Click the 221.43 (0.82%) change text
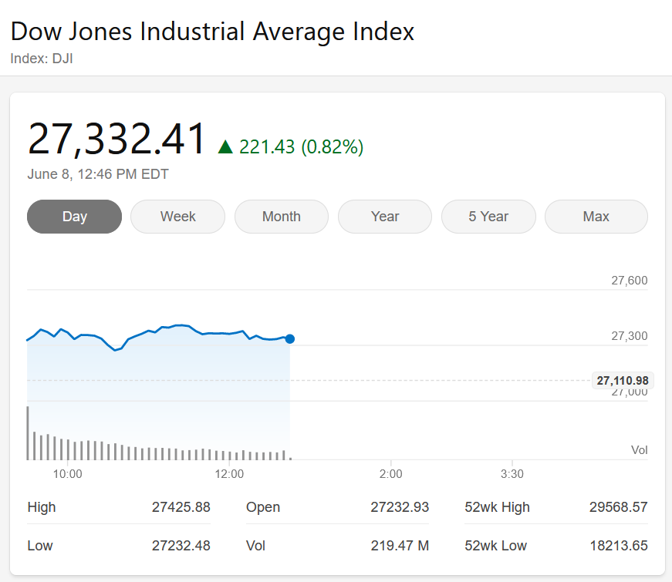672x582 pixels. [x=301, y=146]
